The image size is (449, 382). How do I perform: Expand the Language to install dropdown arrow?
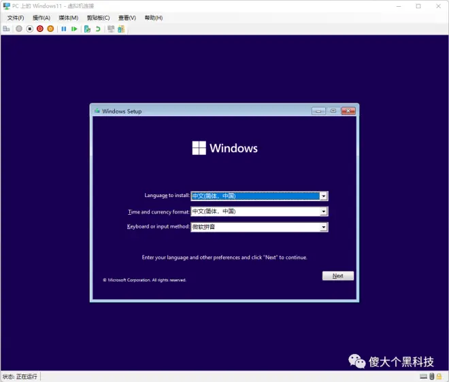pos(324,196)
